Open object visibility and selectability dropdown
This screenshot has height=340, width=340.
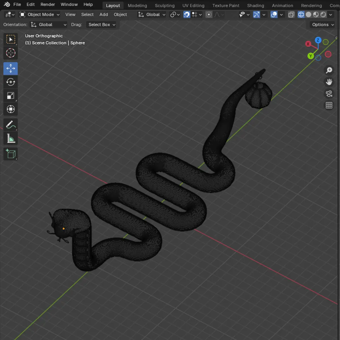pyautogui.click(x=244, y=14)
